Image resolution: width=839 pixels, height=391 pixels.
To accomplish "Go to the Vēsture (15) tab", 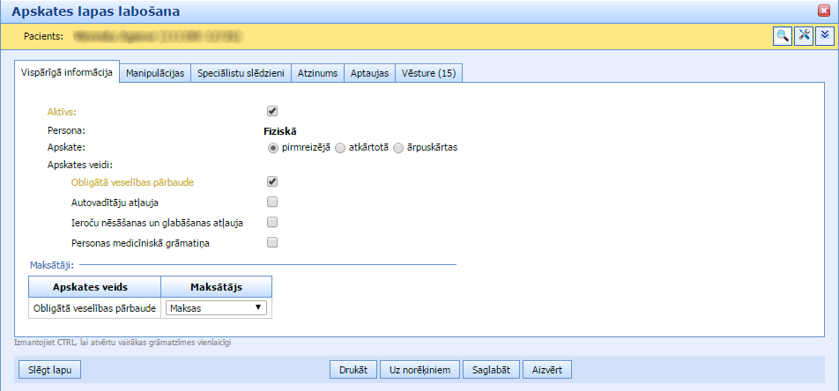I will [428, 73].
